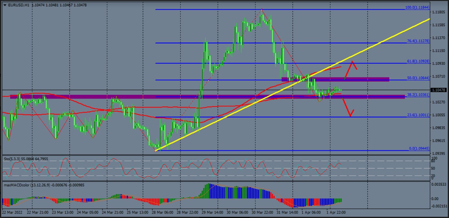This screenshot has height=218, width=449.
Task: Click the 24 Mar 05:00 time axis label
Action: (87, 212)
